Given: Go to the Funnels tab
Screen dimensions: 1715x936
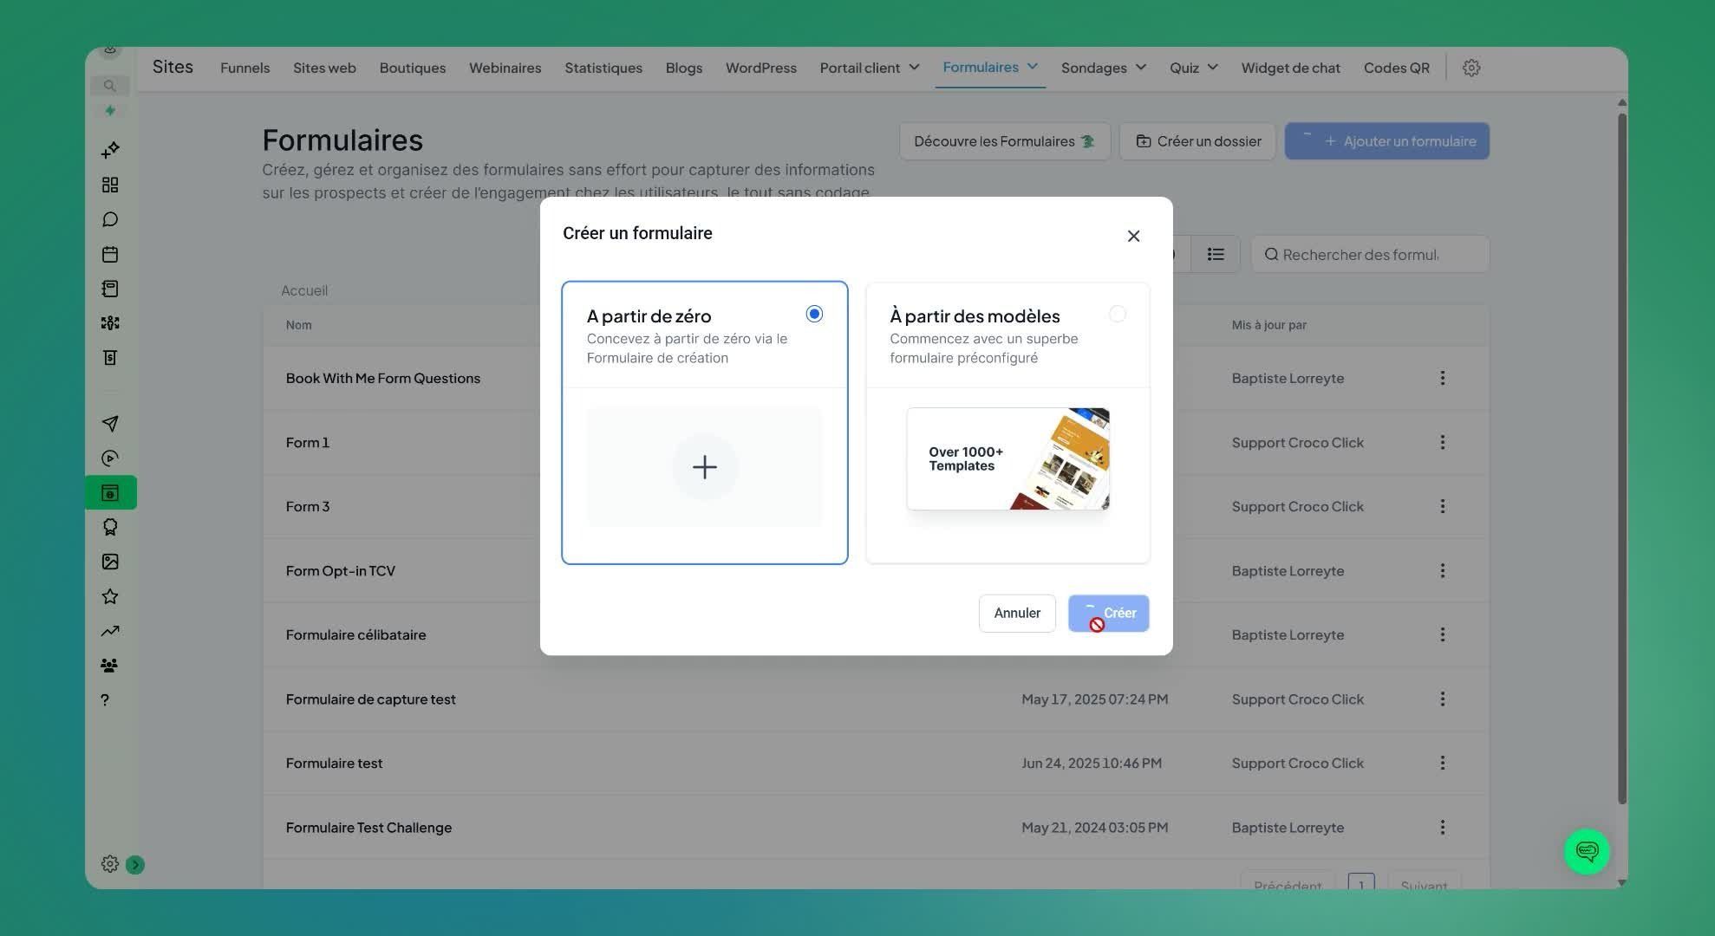Looking at the screenshot, I should [245, 68].
